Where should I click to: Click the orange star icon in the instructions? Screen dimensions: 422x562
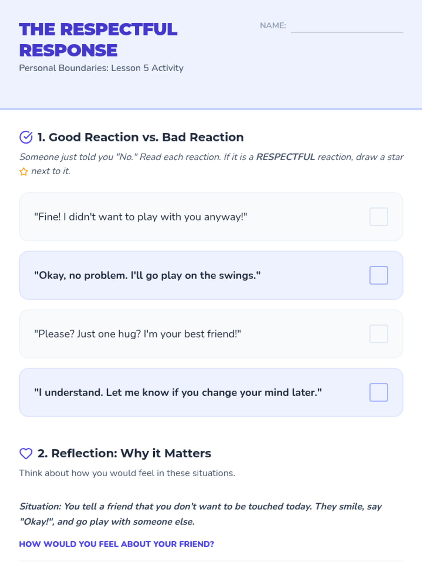pos(24,172)
